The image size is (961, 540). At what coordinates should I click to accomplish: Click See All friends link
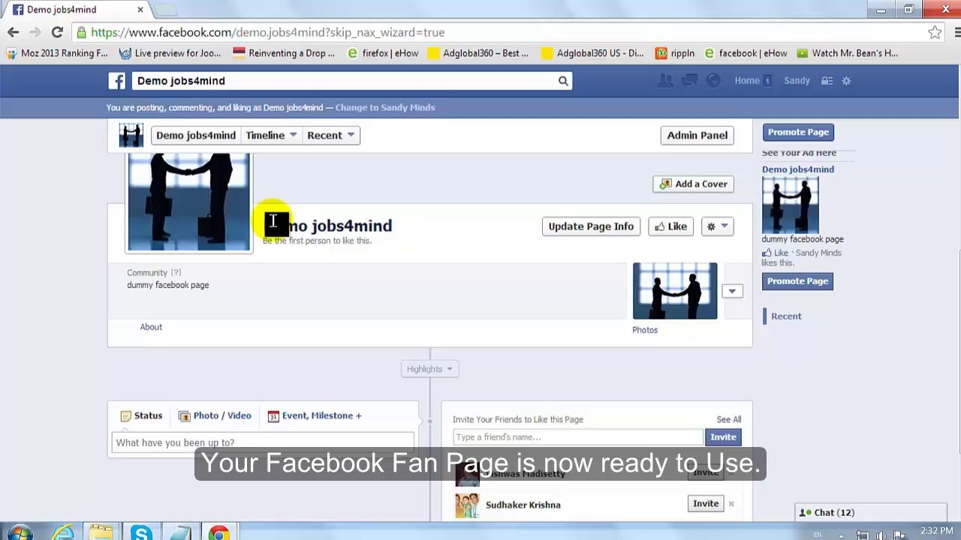[x=728, y=420]
